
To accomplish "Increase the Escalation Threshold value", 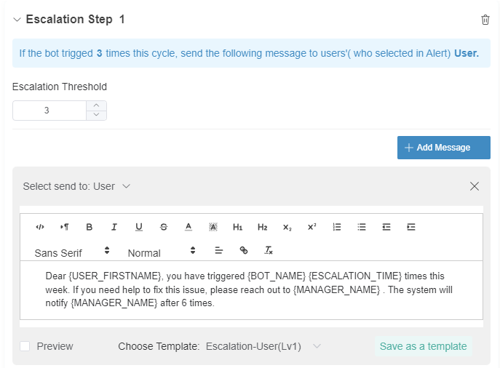I will [x=96, y=105].
